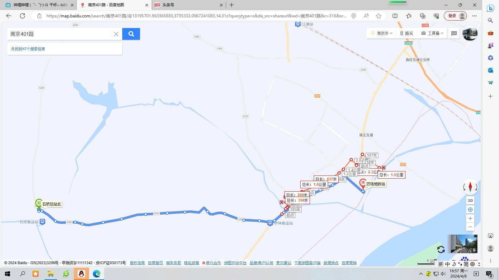
Task: Switch to the bilibili browser tab
Action: pyautogui.click(x=39, y=5)
